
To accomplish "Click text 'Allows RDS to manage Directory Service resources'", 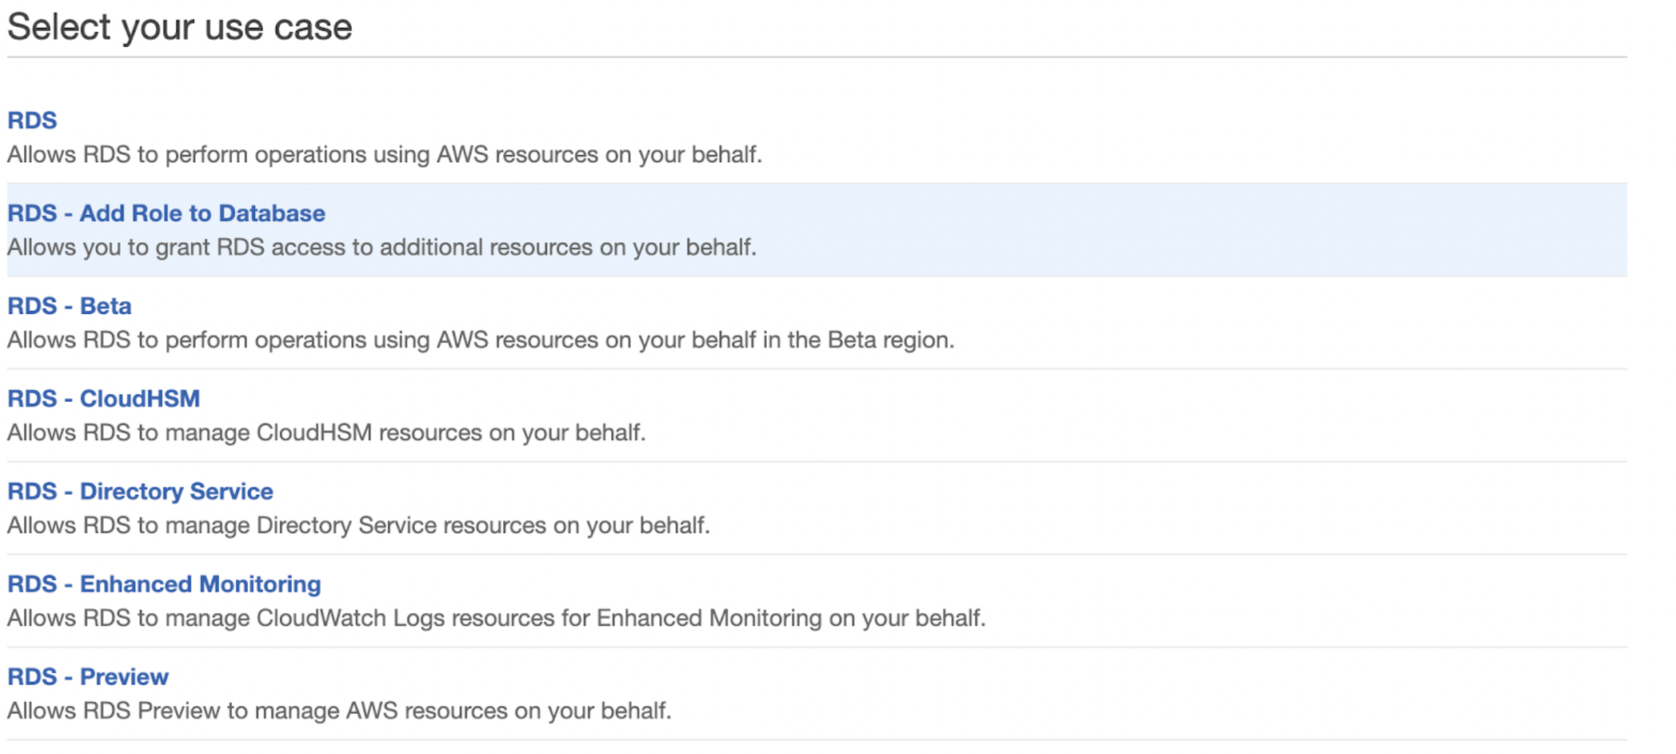I will tap(276, 525).
